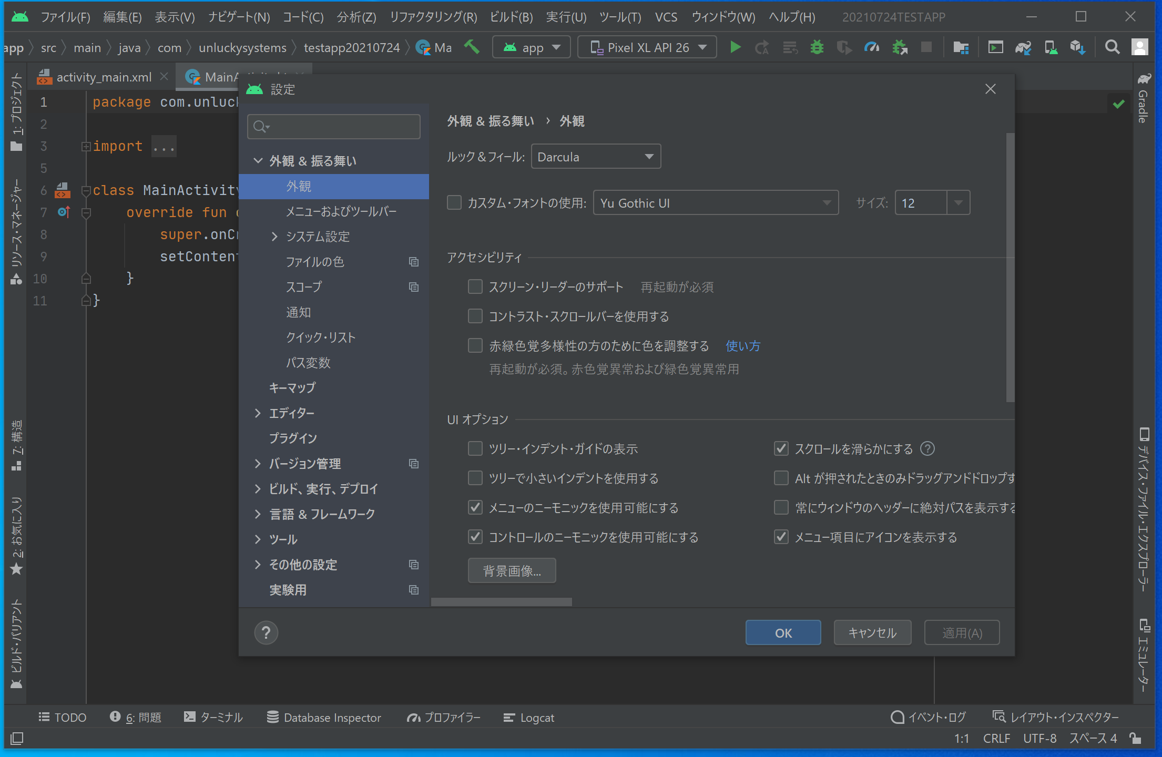Click the read-only lock icon in status bar
1162x757 pixels.
(1135, 738)
